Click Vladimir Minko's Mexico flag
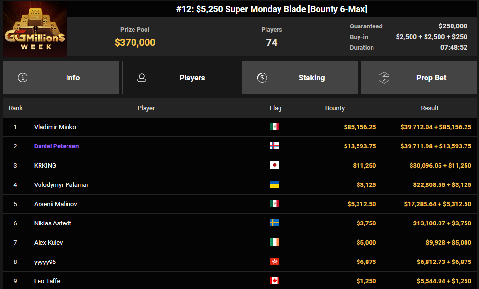 coord(275,127)
